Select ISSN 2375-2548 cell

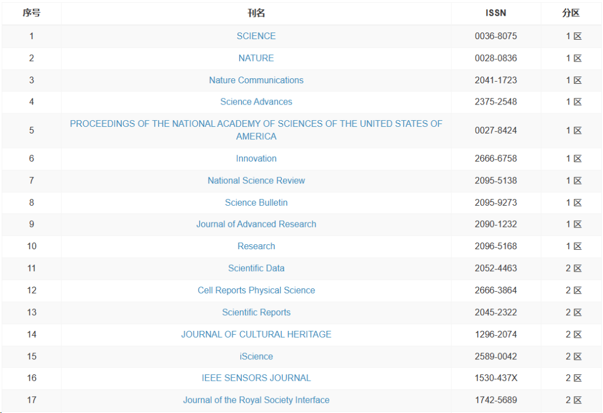click(496, 102)
